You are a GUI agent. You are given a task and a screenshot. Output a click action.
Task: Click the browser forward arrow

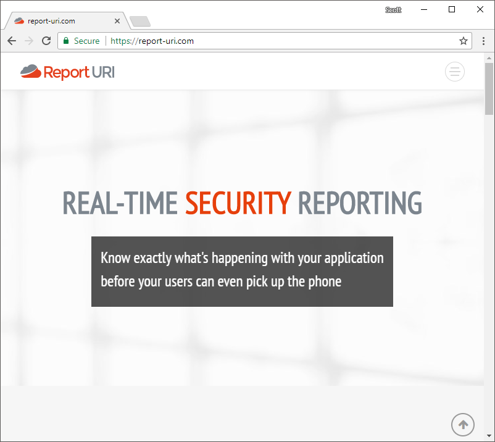point(29,41)
